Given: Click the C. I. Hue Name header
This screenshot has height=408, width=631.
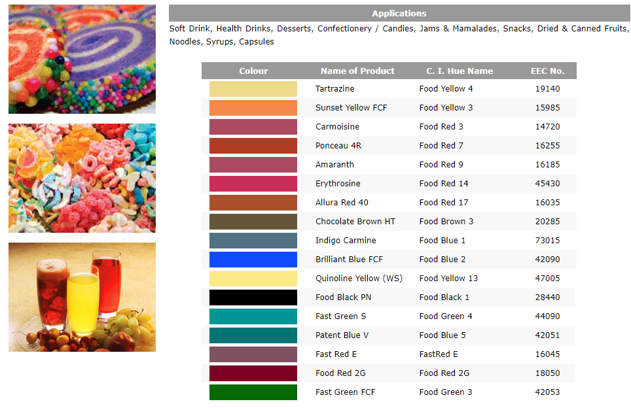Looking at the screenshot, I should pos(460,71).
